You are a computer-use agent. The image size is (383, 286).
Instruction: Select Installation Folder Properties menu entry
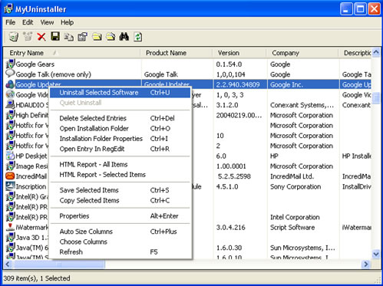pos(121,139)
